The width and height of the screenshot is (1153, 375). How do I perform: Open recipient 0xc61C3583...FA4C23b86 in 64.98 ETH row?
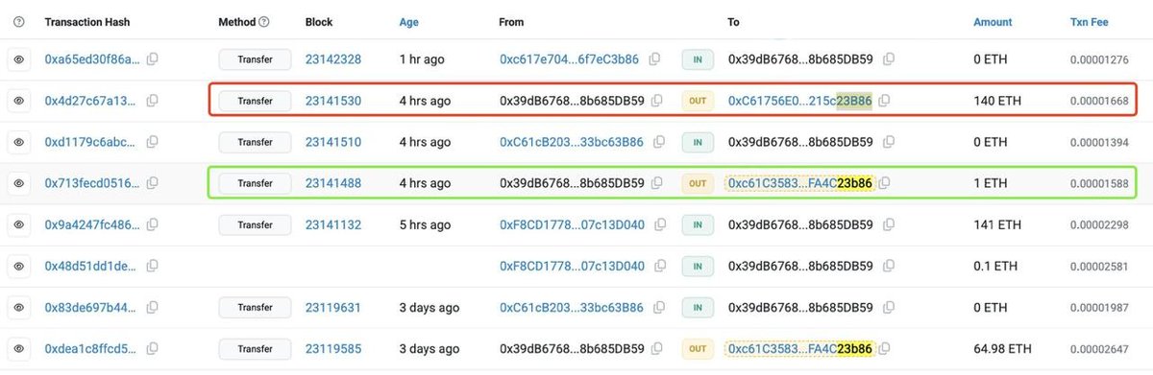click(799, 349)
